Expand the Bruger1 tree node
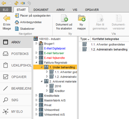 coord(36,43)
